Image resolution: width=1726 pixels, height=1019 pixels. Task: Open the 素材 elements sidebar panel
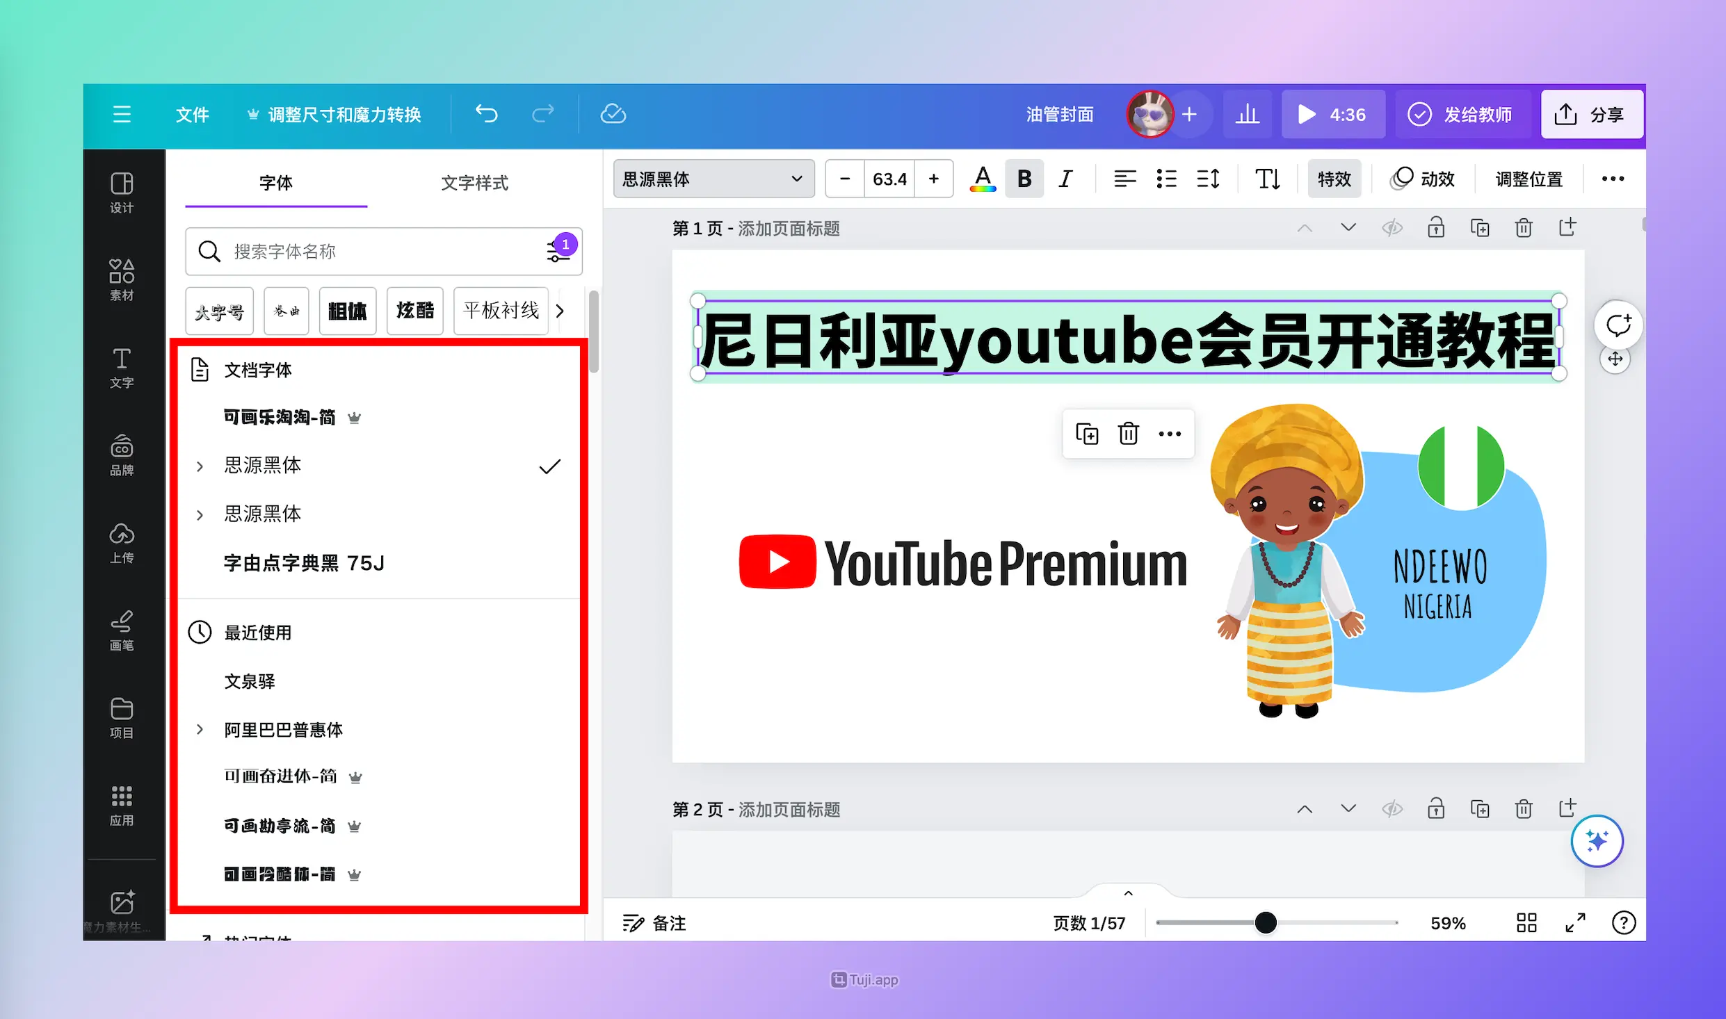[x=122, y=280]
